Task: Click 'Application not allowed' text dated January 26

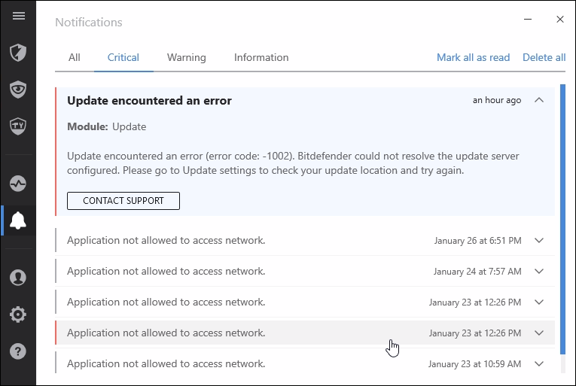Action: pyautogui.click(x=166, y=240)
